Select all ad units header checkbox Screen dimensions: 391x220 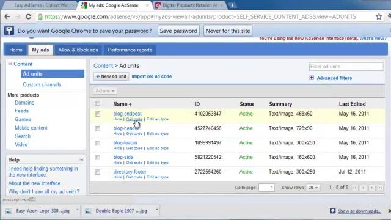click(98, 103)
